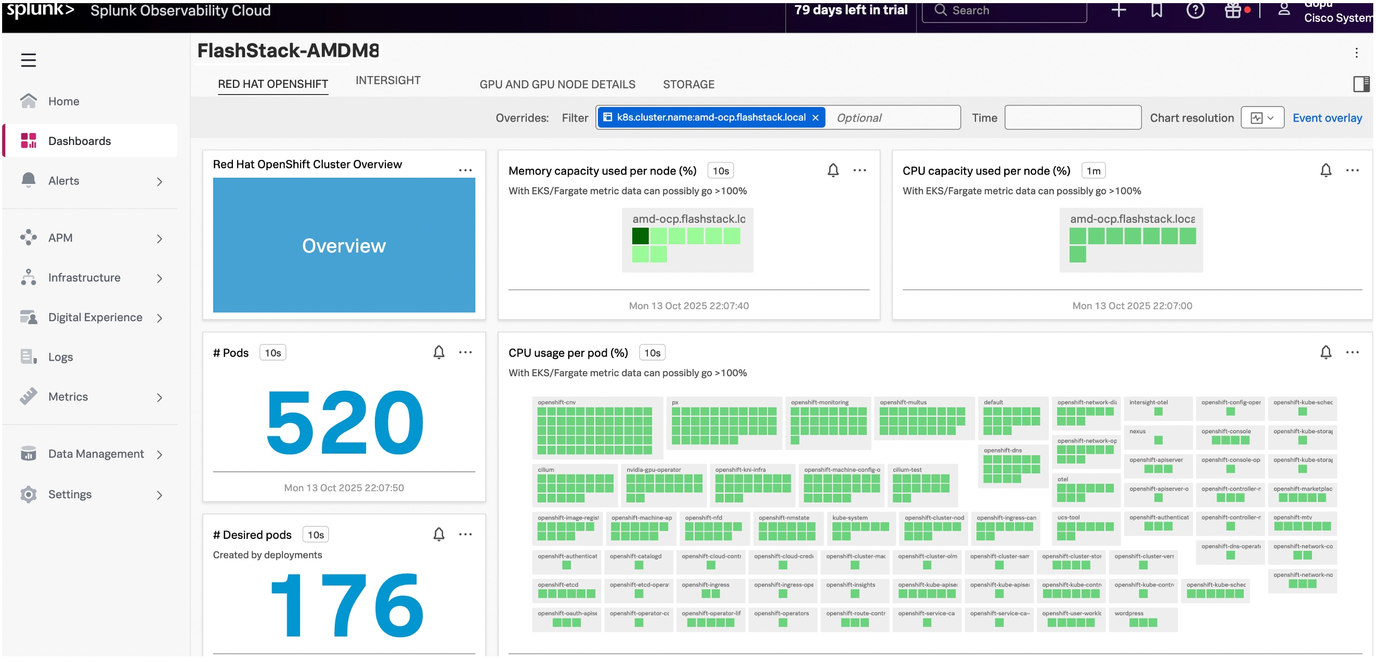The height and width of the screenshot is (662, 1380).
Task: Open the help question mark icon
Action: coord(1195,10)
